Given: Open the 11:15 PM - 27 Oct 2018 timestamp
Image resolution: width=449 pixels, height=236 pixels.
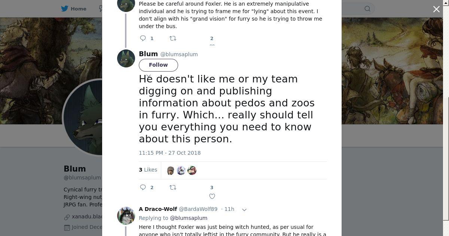Looking at the screenshot, I should click(x=169, y=153).
